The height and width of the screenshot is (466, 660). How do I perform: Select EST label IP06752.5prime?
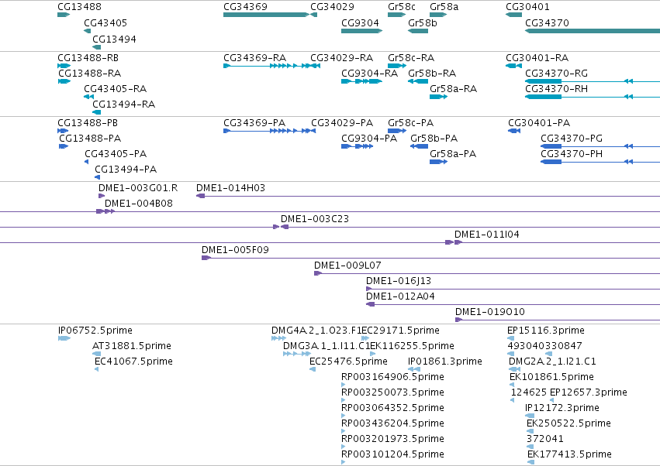click(95, 331)
